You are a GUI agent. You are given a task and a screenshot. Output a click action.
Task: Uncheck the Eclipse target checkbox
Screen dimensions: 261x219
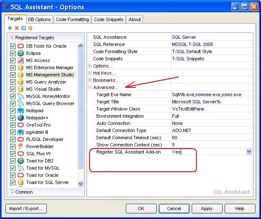[13, 53]
